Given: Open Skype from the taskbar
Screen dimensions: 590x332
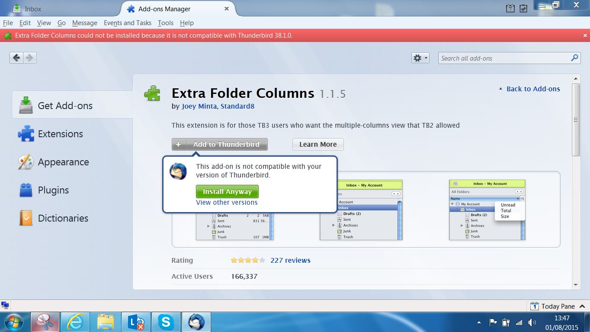Looking at the screenshot, I should point(166,322).
